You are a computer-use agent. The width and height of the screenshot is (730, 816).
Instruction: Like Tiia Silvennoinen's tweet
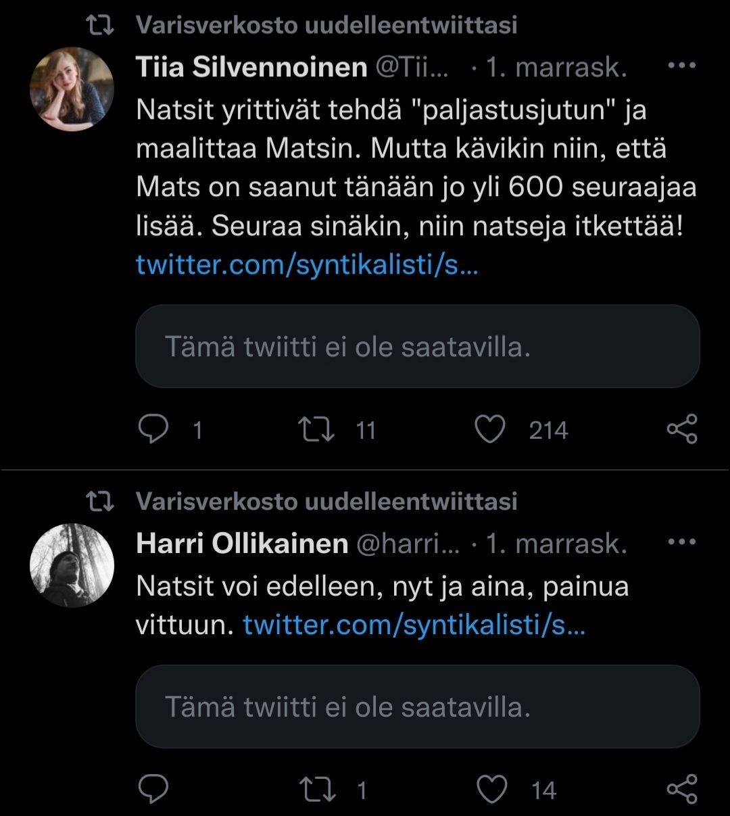(x=490, y=429)
